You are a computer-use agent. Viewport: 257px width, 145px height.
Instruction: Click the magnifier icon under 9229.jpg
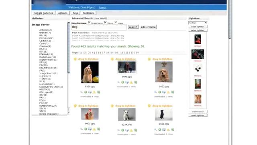coord(82,92)
